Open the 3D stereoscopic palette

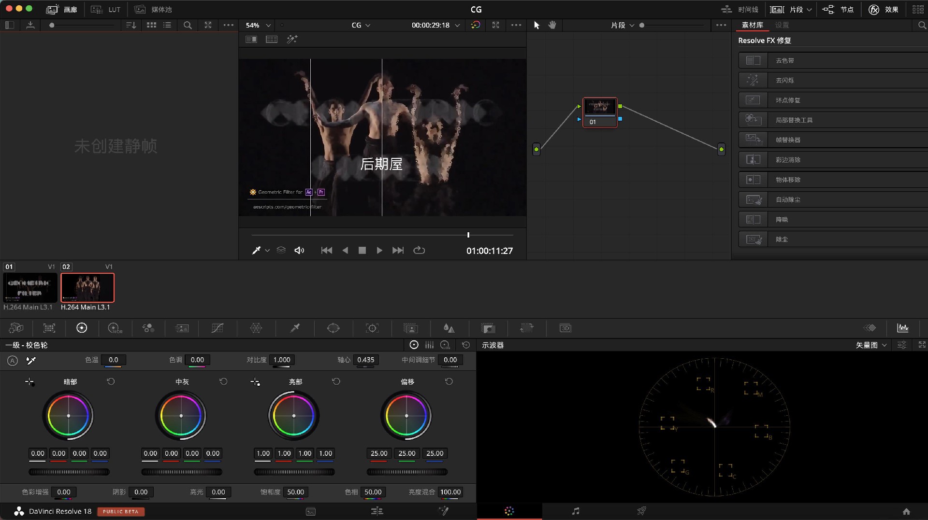565,328
